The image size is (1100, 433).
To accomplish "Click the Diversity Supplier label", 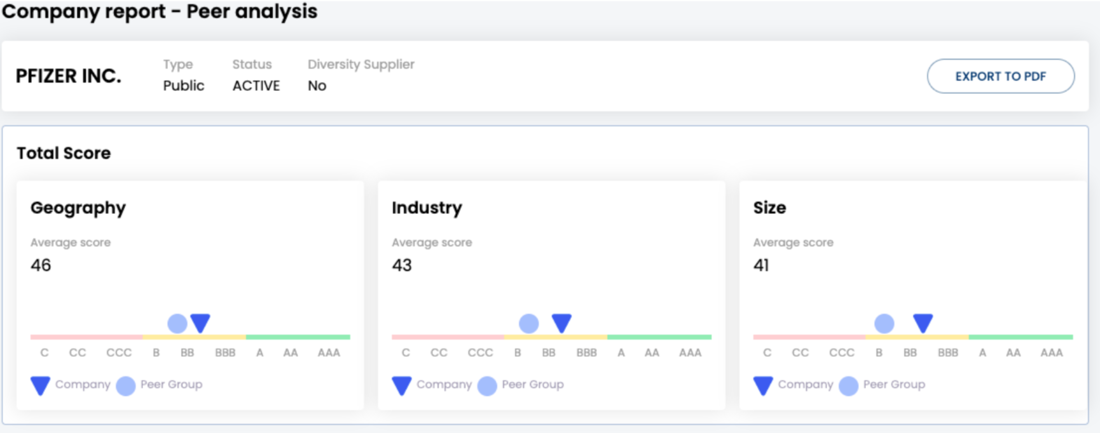I will click(361, 64).
